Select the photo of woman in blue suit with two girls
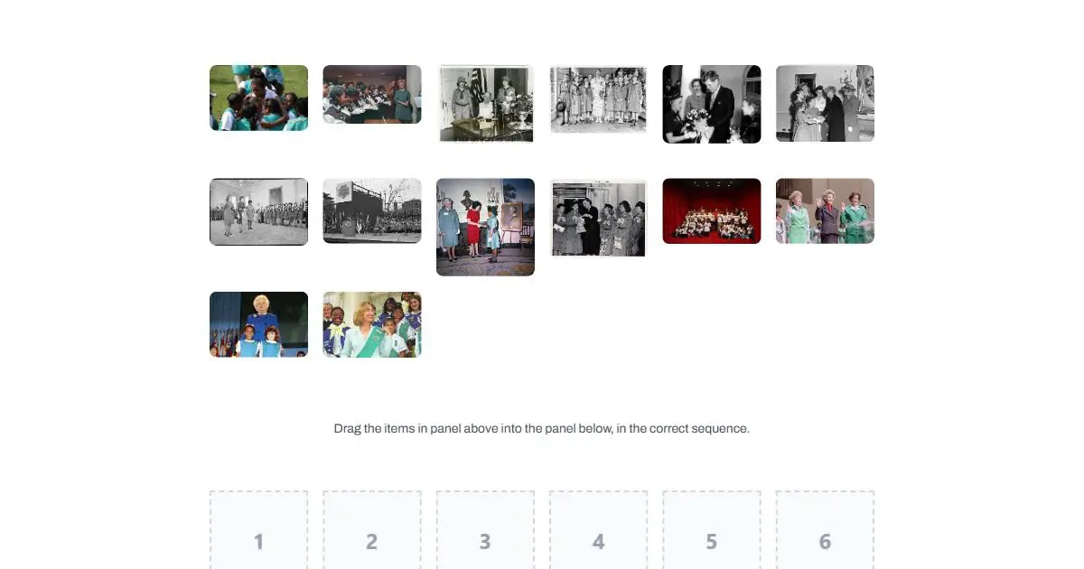Screen dimensions: 1084x569 258,324
